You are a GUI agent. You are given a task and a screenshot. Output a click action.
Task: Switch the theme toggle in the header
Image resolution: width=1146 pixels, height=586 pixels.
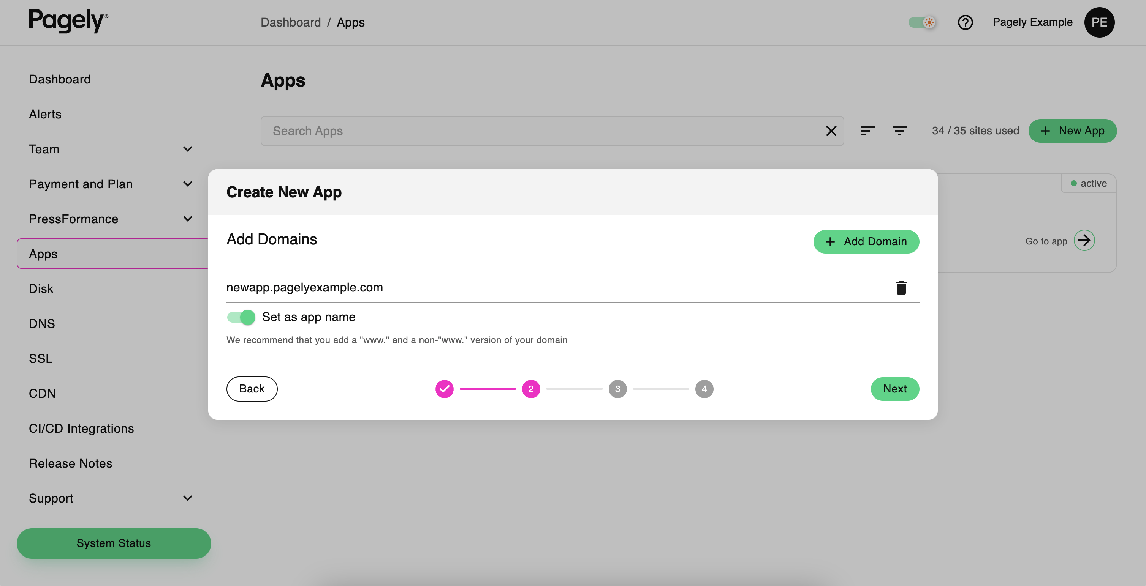922,22
